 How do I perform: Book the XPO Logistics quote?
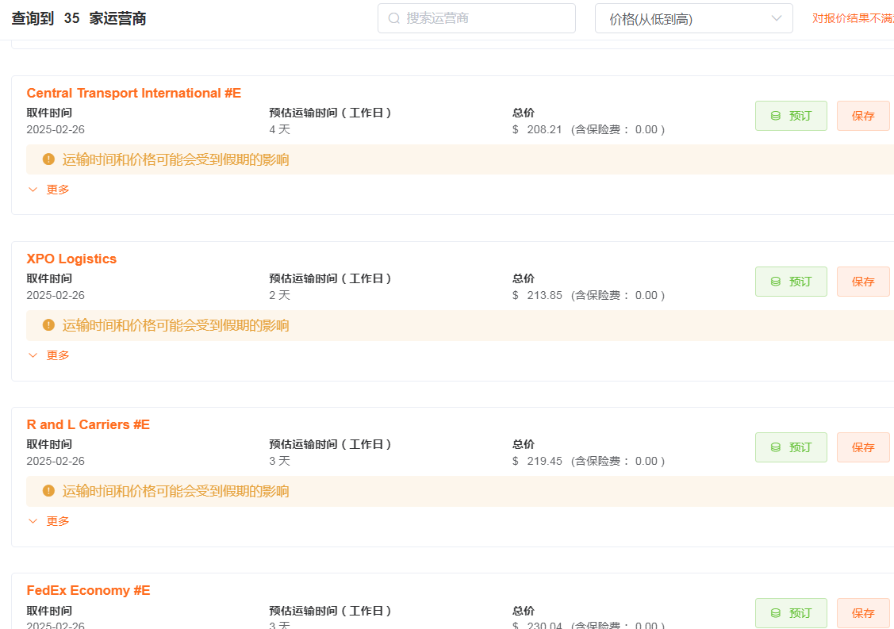(x=791, y=282)
